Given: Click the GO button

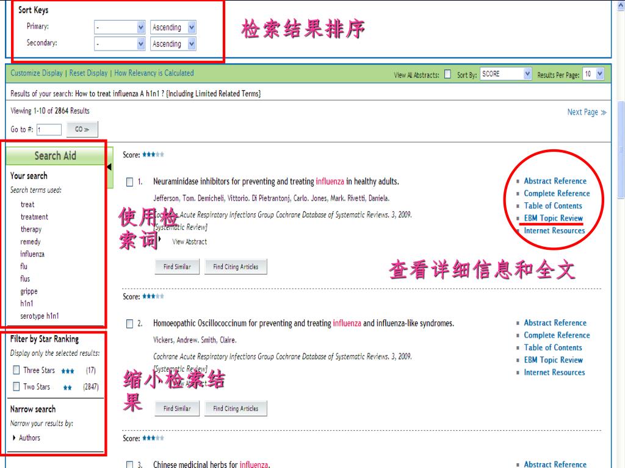Looking at the screenshot, I should tap(82, 129).
